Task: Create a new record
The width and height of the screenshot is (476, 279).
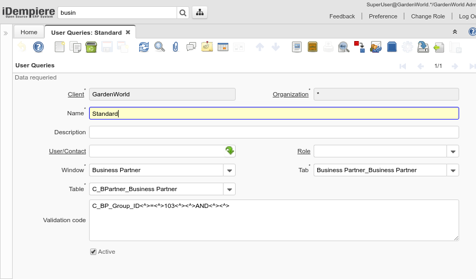Action: [x=60, y=47]
